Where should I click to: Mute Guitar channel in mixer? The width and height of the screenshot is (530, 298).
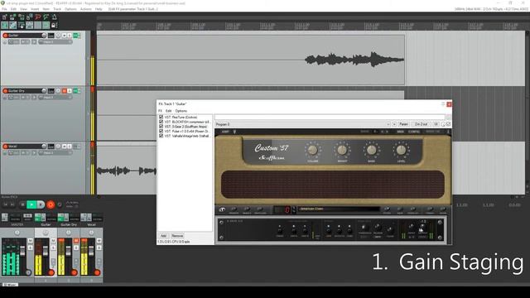tap(53, 241)
